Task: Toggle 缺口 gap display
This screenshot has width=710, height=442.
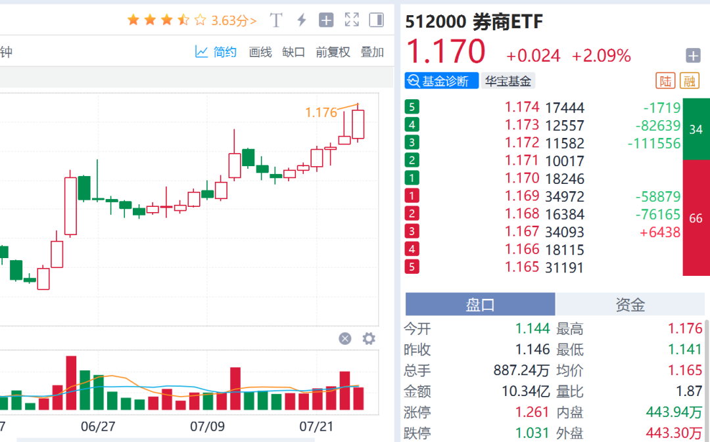Action: [x=293, y=52]
